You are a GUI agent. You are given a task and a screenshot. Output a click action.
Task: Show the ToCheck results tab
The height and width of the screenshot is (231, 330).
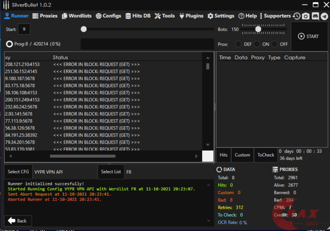point(265,155)
